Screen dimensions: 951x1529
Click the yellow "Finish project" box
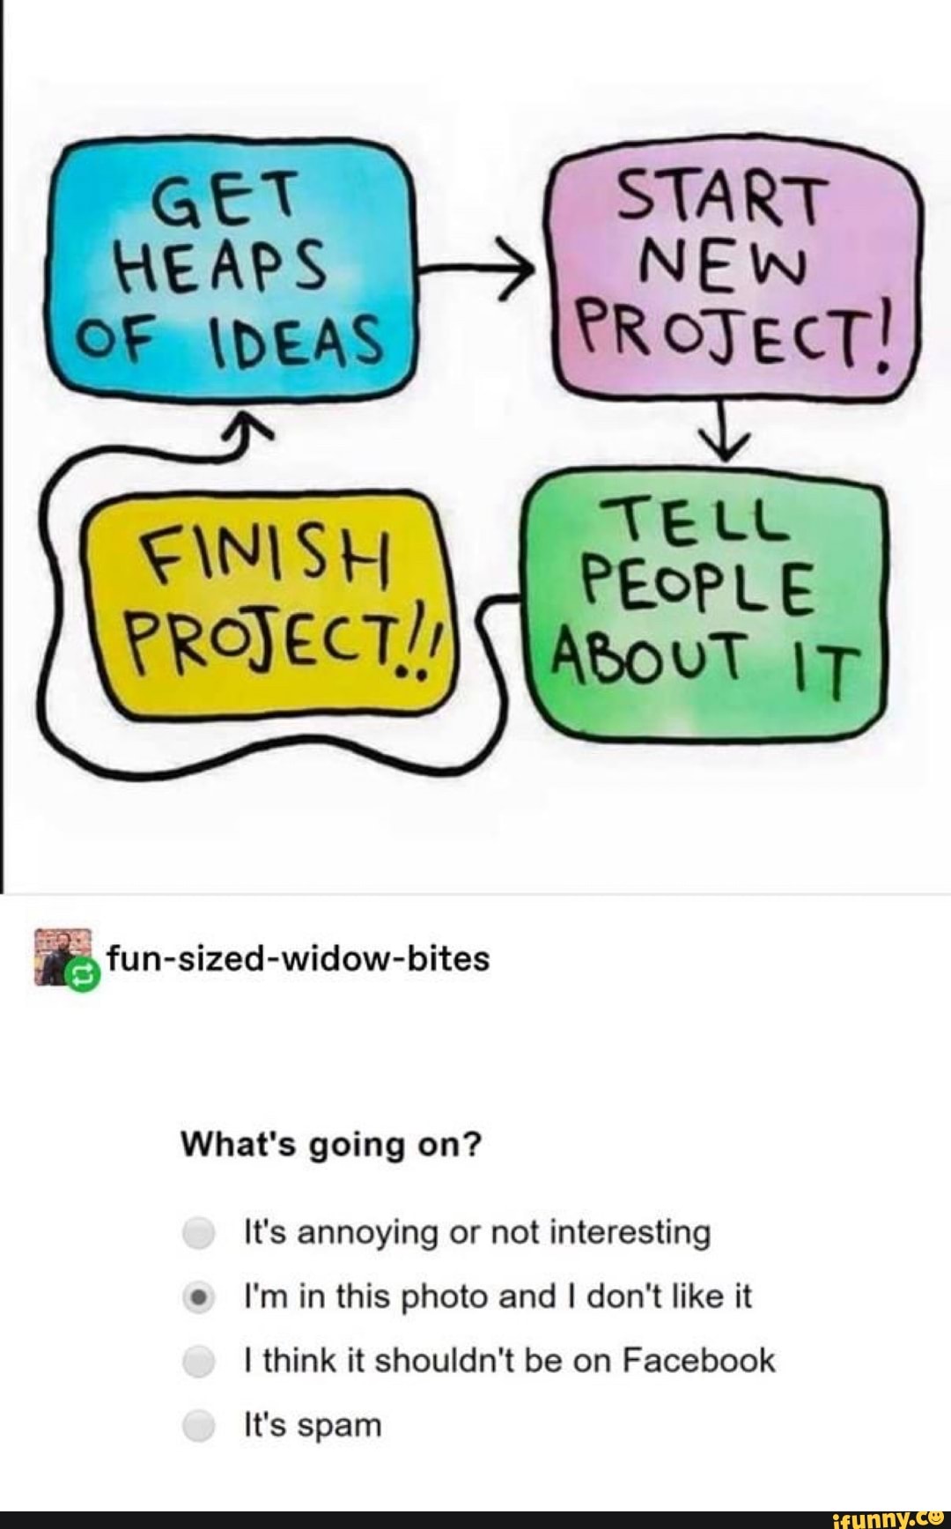(268, 601)
